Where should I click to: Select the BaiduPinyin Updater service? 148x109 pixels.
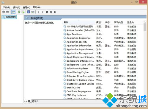100,68
